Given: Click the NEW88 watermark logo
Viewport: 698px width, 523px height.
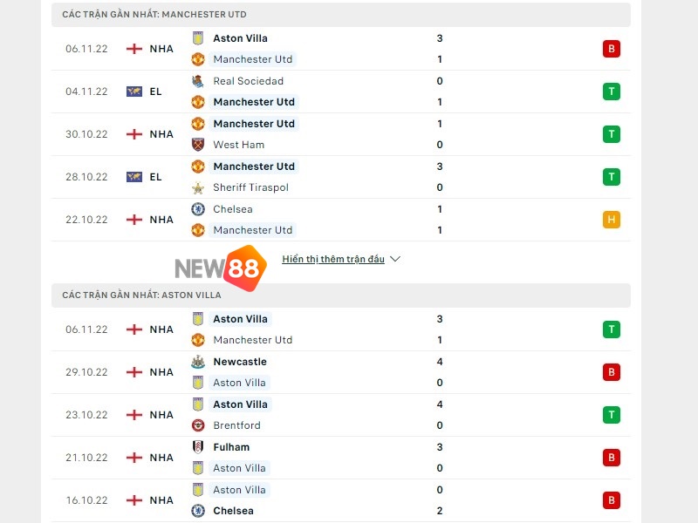Looking at the screenshot, I should (220, 267).
